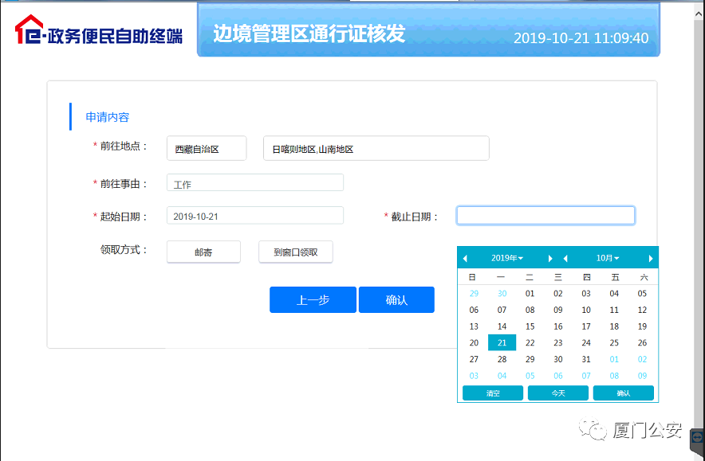The image size is (705, 461).
Task: Click the 起始日期 field with 2019-10-21
Action: point(255,216)
